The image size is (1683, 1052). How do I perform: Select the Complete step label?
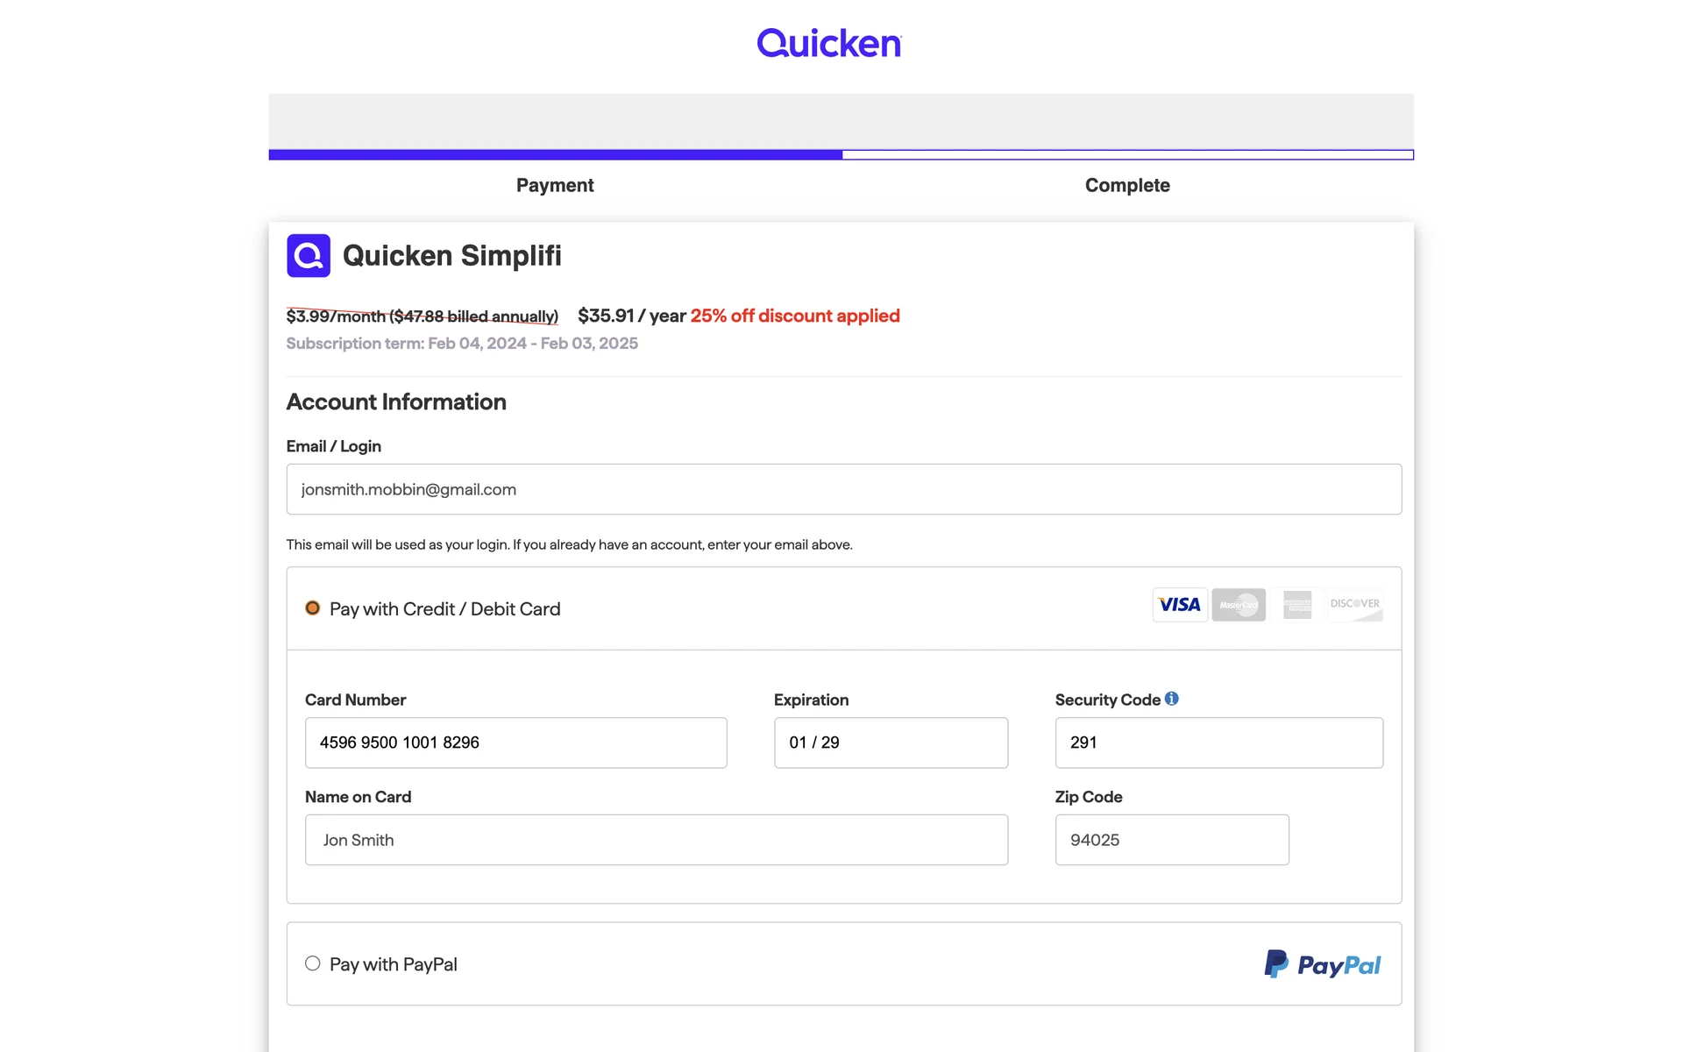tap(1127, 185)
